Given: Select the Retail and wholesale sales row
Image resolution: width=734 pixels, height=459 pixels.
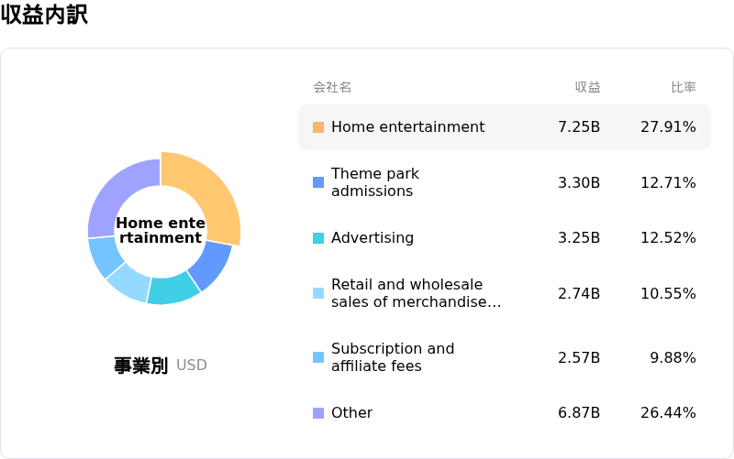Looking at the screenshot, I should coord(505,293).
